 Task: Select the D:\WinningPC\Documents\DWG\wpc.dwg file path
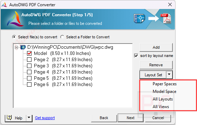(70, 47)
